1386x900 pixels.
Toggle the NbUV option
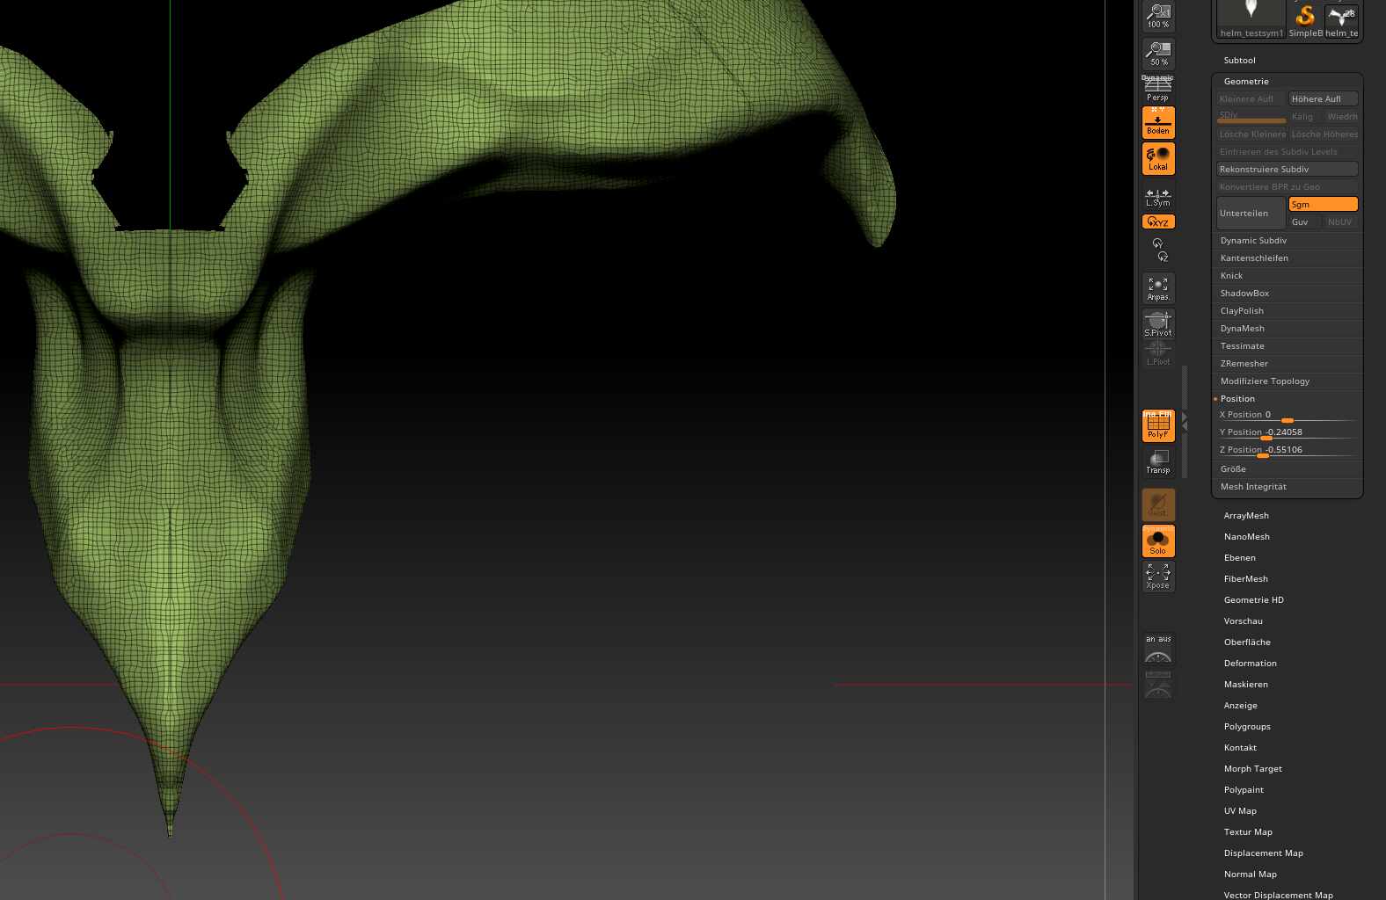1341,222
